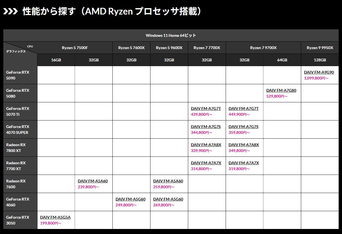This screenshot has width=342, height=234.
Task: Click the Radeon RX 7700 XT row label
Action: (x=20, y=166)
